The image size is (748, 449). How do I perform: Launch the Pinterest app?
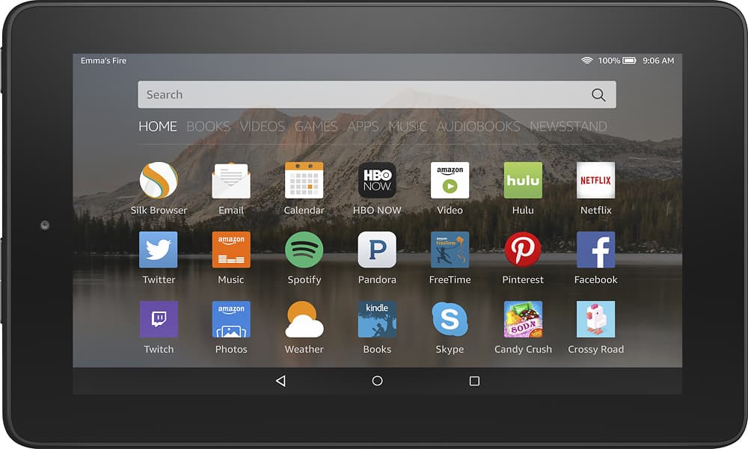[523, 250]
